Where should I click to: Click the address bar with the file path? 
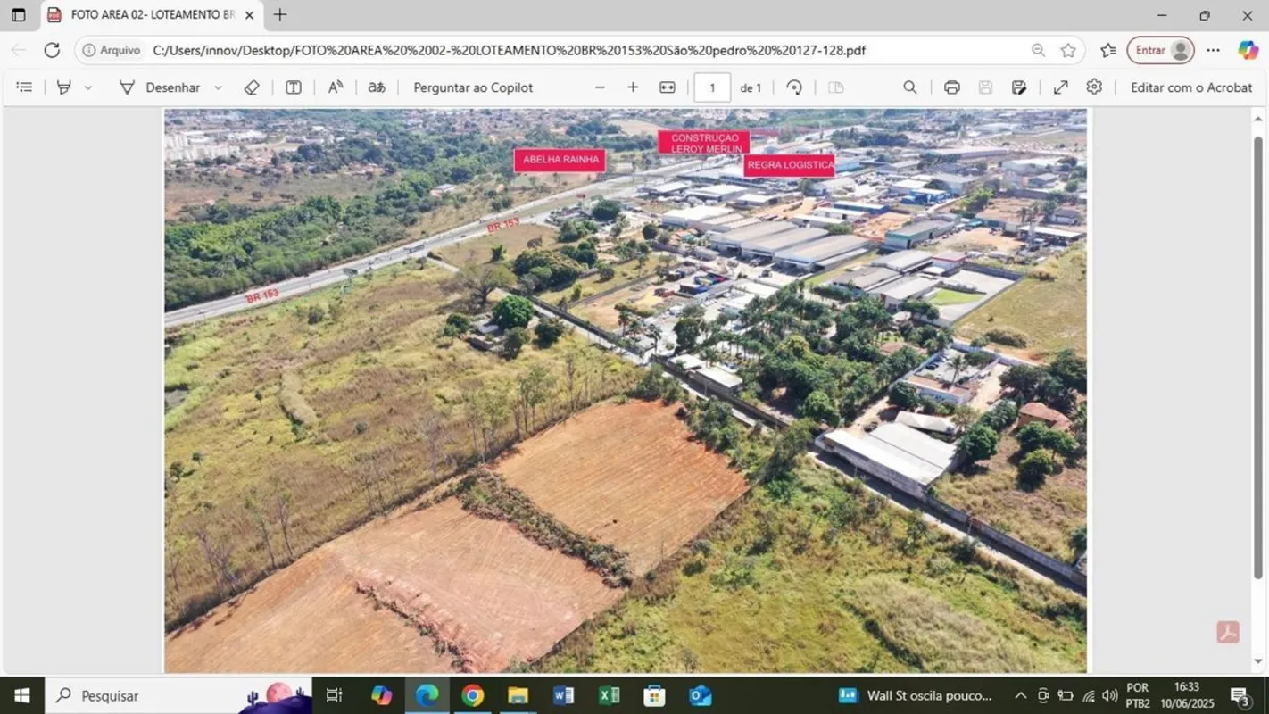(x=509, y=50)
